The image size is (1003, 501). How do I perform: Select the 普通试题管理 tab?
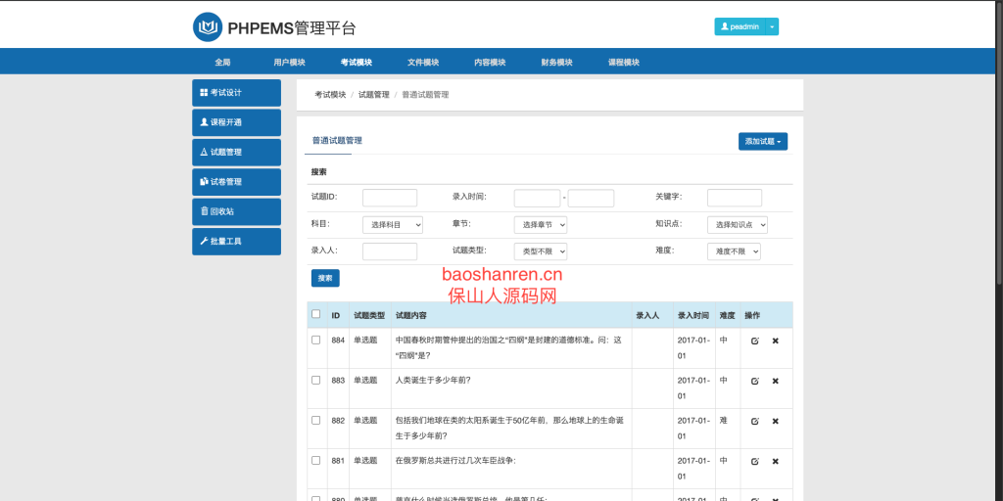point(337,141)
